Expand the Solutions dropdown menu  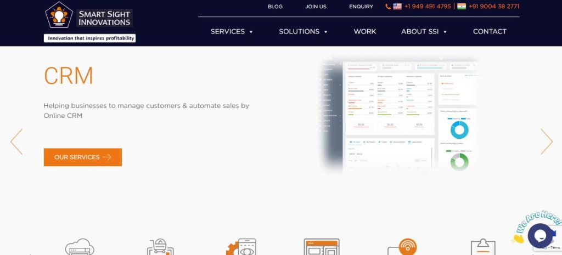click(x=303, y=31)
